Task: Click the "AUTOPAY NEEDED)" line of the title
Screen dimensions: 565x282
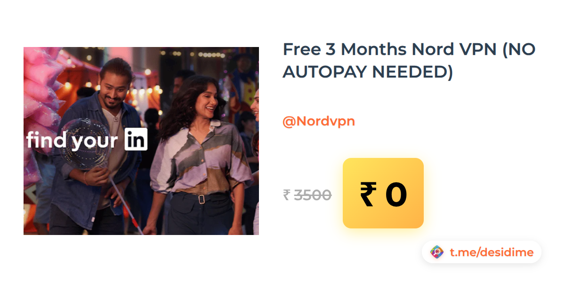Action: 368,72
